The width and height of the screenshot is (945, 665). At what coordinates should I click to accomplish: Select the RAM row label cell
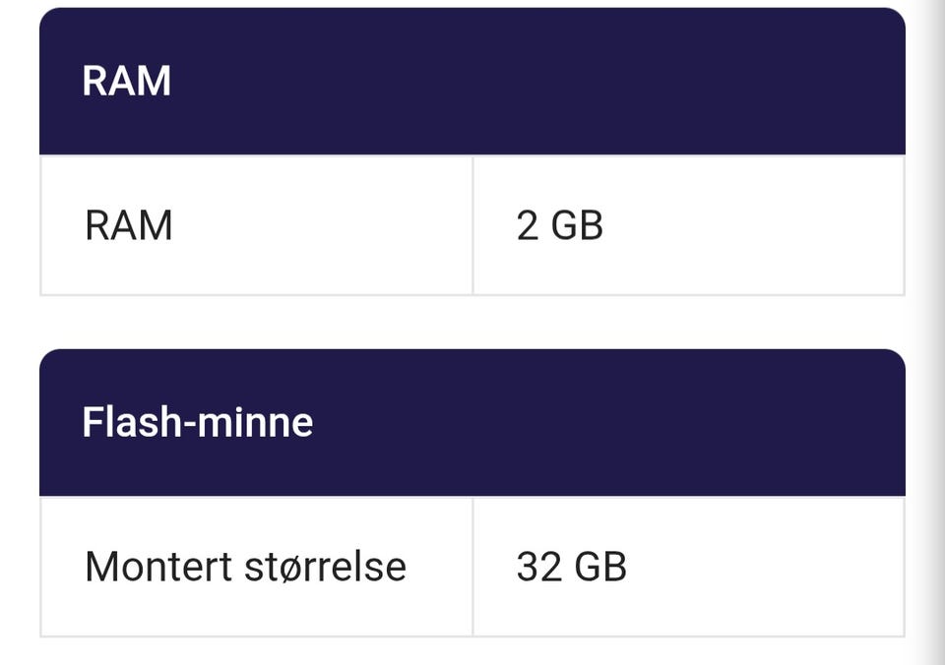(x=129, y=226)
